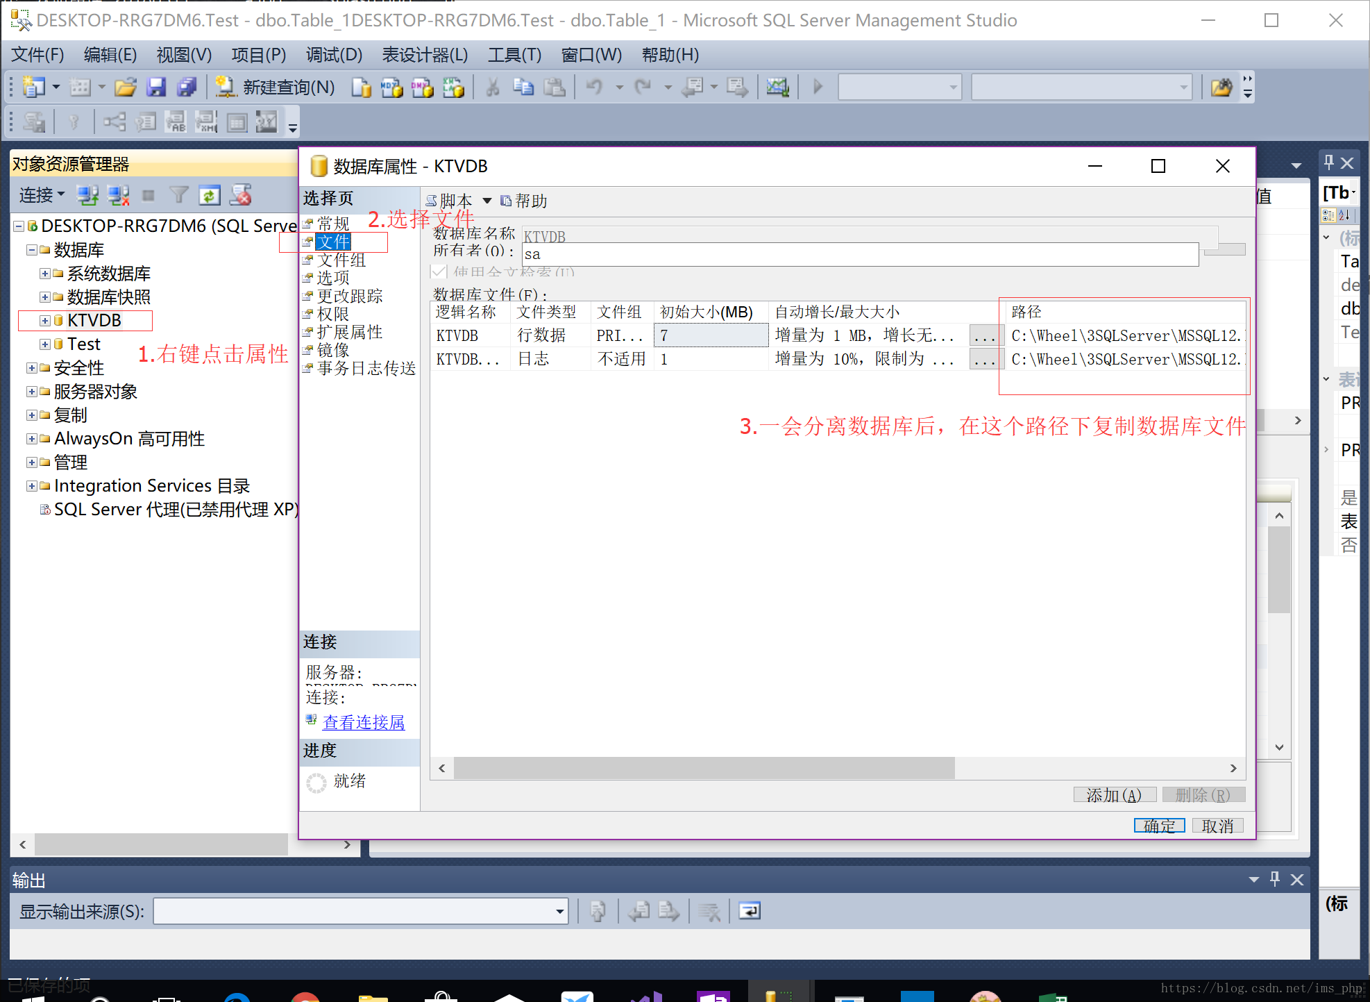Select the 文件组 page in the dialog
This screenshot has height=1002, width=1370.
[x=341, y=260]
